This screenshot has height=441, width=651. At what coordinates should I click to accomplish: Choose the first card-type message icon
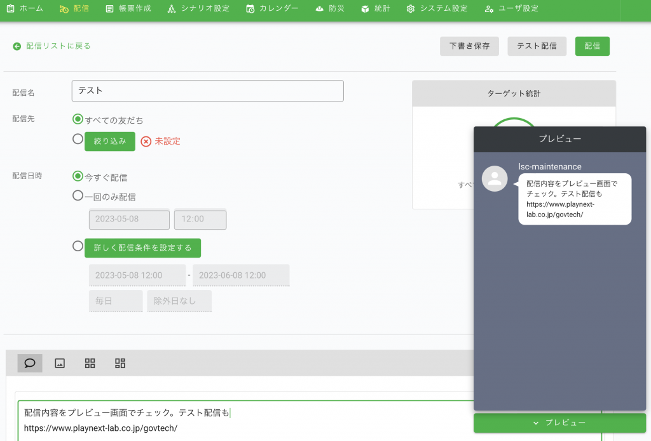(x=90, y=362)
